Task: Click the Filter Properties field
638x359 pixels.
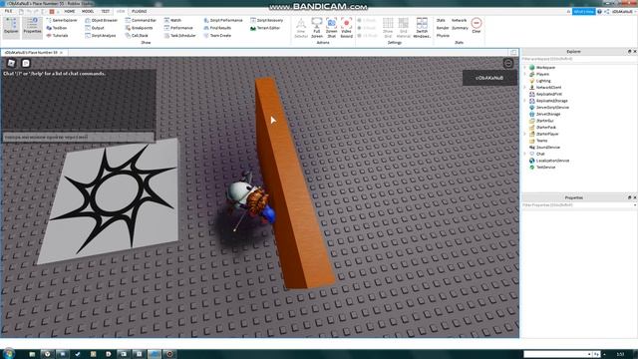Action: 578,205
